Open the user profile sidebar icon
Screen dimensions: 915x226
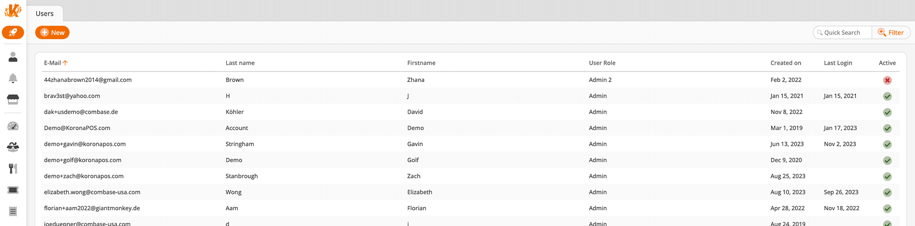point(13,57)
